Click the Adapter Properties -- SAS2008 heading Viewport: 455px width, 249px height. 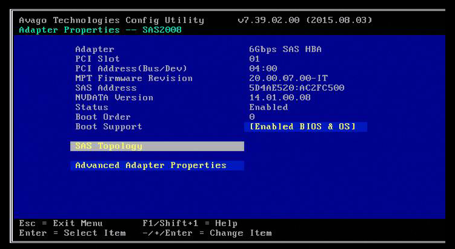point(100,30)
